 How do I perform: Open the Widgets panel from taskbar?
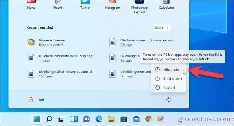click(74, 119)
